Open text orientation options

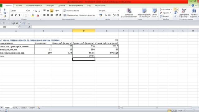click(57, 11)
